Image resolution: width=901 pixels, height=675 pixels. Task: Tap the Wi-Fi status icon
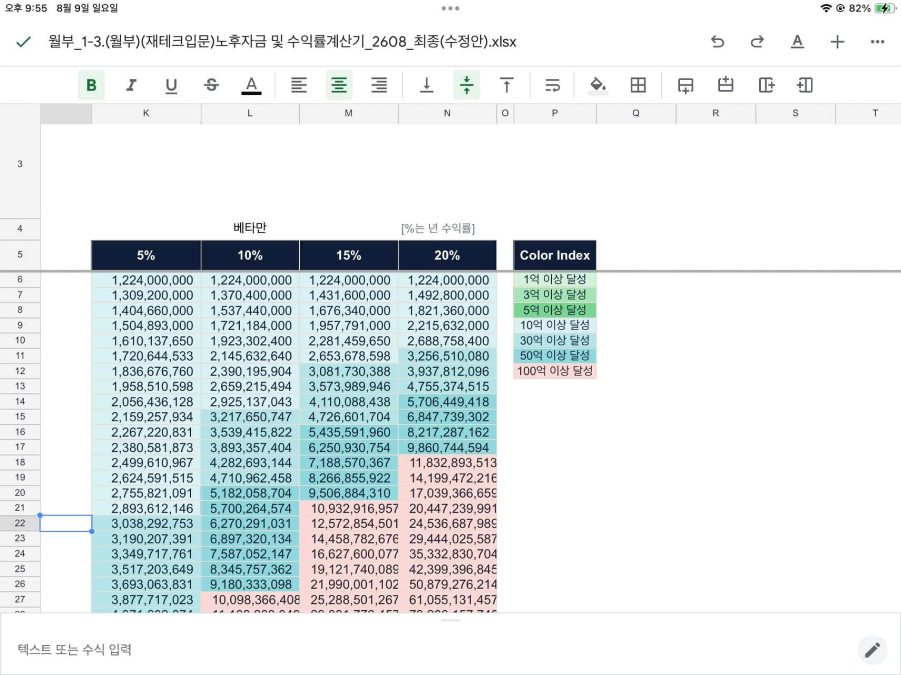(x=826, y=8)
